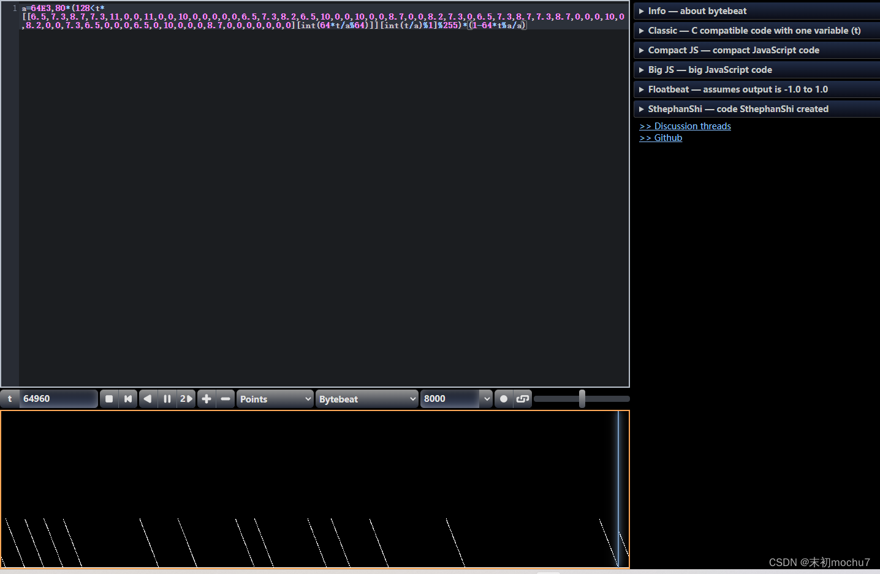Screen dimensions: 880x574
Task: Expand the 'Info — about bytebeat' section
Action: [x=757, y=11]
